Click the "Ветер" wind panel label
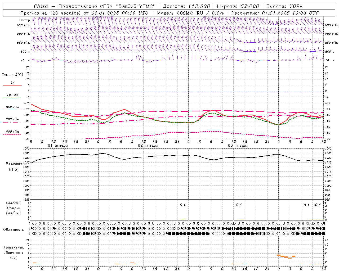The height and width of the screenshot is (271, 339). tap(25, 20)
